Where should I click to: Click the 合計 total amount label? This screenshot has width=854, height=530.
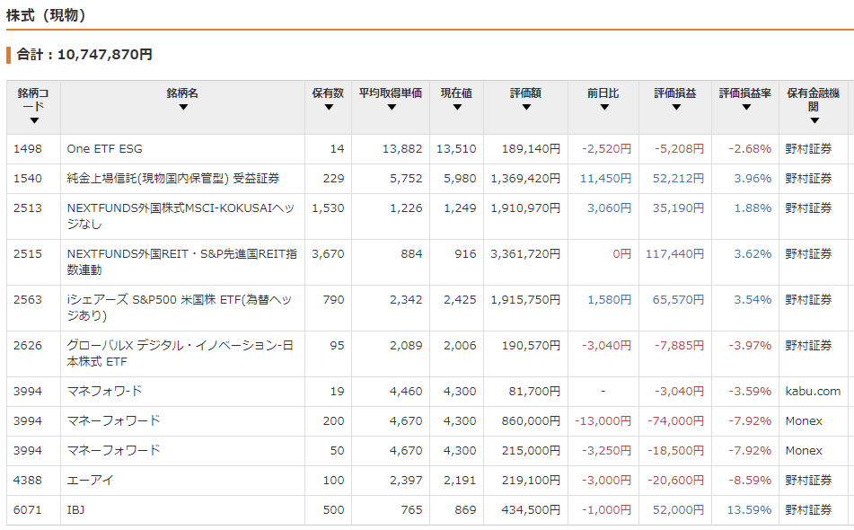[x=84, y=55]
